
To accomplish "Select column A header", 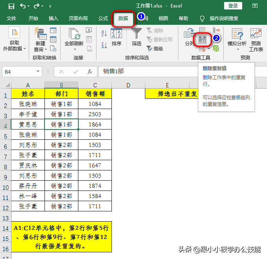I will (28, 85).
